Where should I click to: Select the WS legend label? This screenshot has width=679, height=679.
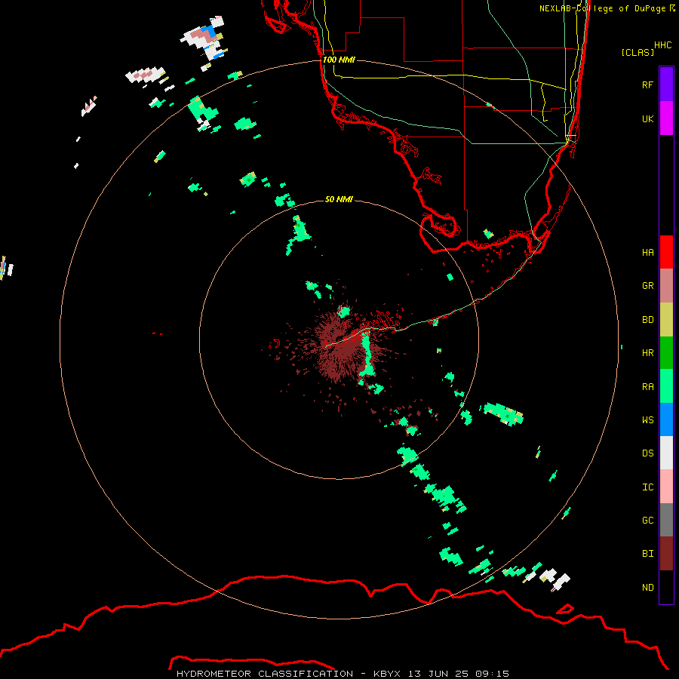(647, 419)
